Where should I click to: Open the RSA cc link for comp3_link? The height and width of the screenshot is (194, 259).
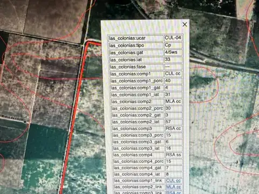(x=174, y=192)
